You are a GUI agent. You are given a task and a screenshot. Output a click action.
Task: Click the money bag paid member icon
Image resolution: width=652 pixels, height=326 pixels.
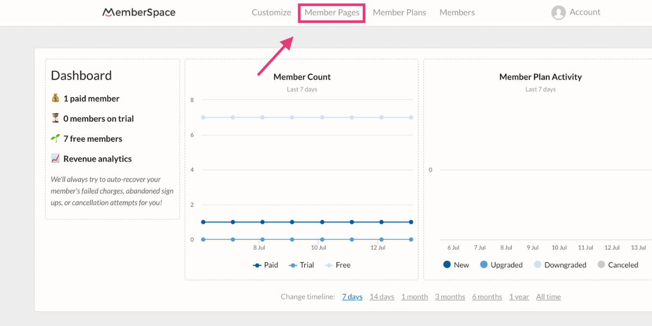pos(55,98)
